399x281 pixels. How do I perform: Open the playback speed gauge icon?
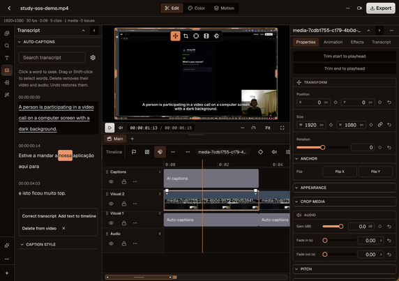(254, 128)
